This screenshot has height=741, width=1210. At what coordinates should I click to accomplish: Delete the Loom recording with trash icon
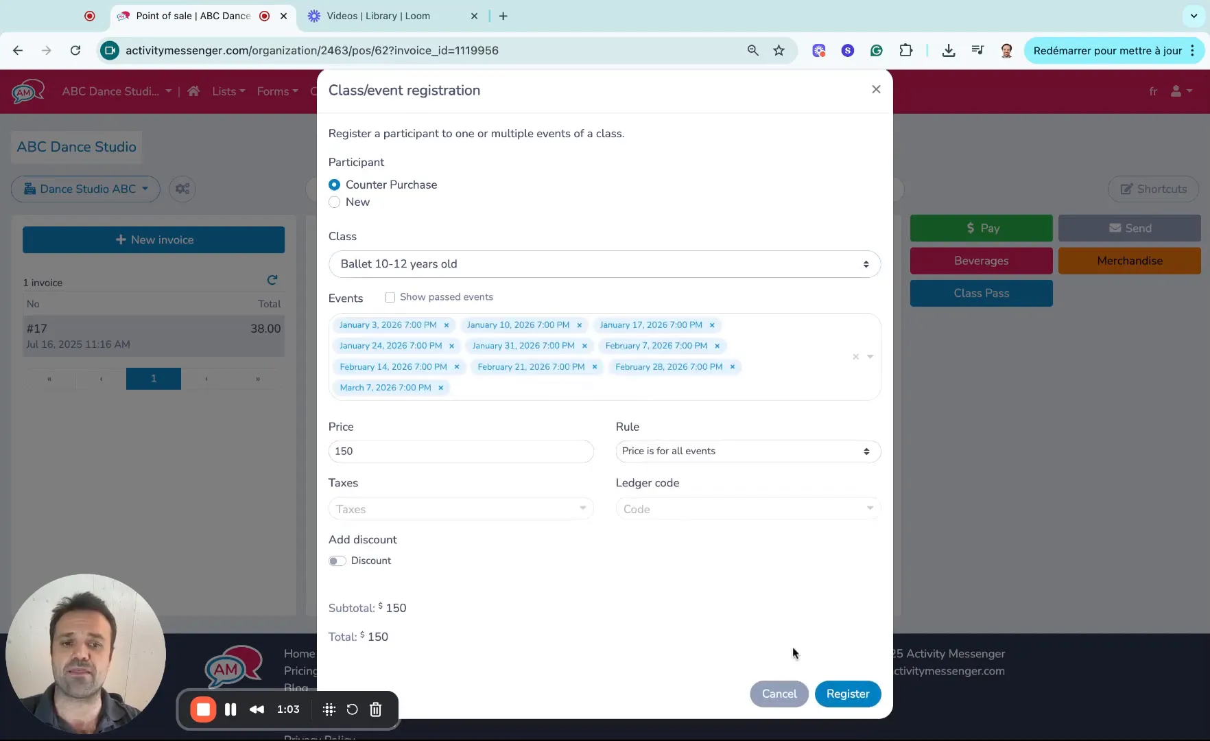375,709
